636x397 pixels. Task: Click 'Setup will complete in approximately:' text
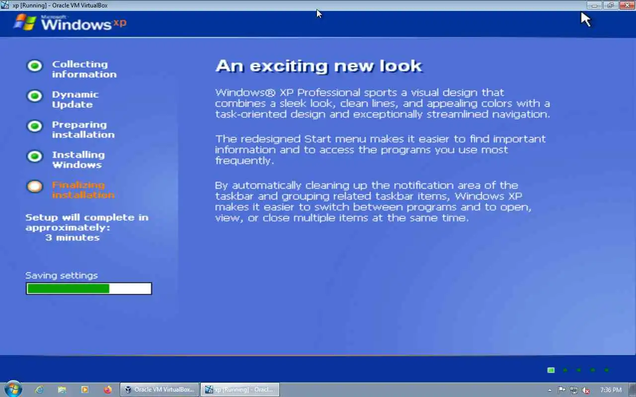point(87,222)
